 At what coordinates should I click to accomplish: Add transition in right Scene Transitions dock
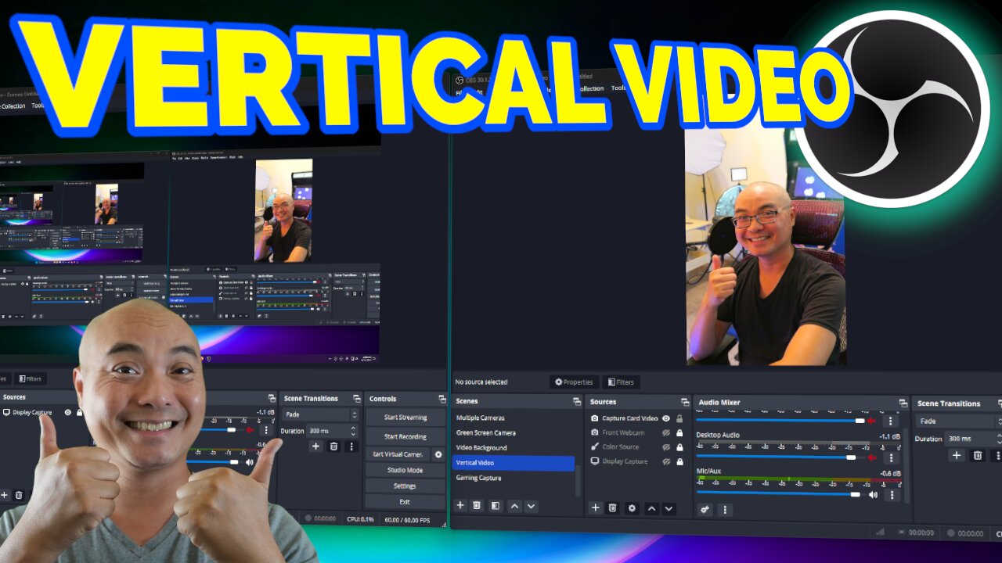[x=957, y=455]
